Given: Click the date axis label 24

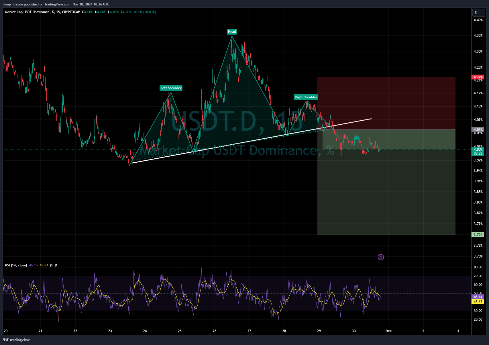Looking at the screenshot, I should [x=145, y=331].
